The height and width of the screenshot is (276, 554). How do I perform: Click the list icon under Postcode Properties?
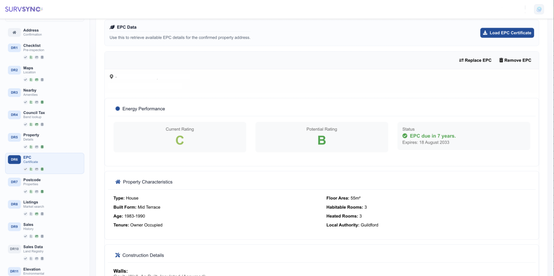(x=31, y=192)
